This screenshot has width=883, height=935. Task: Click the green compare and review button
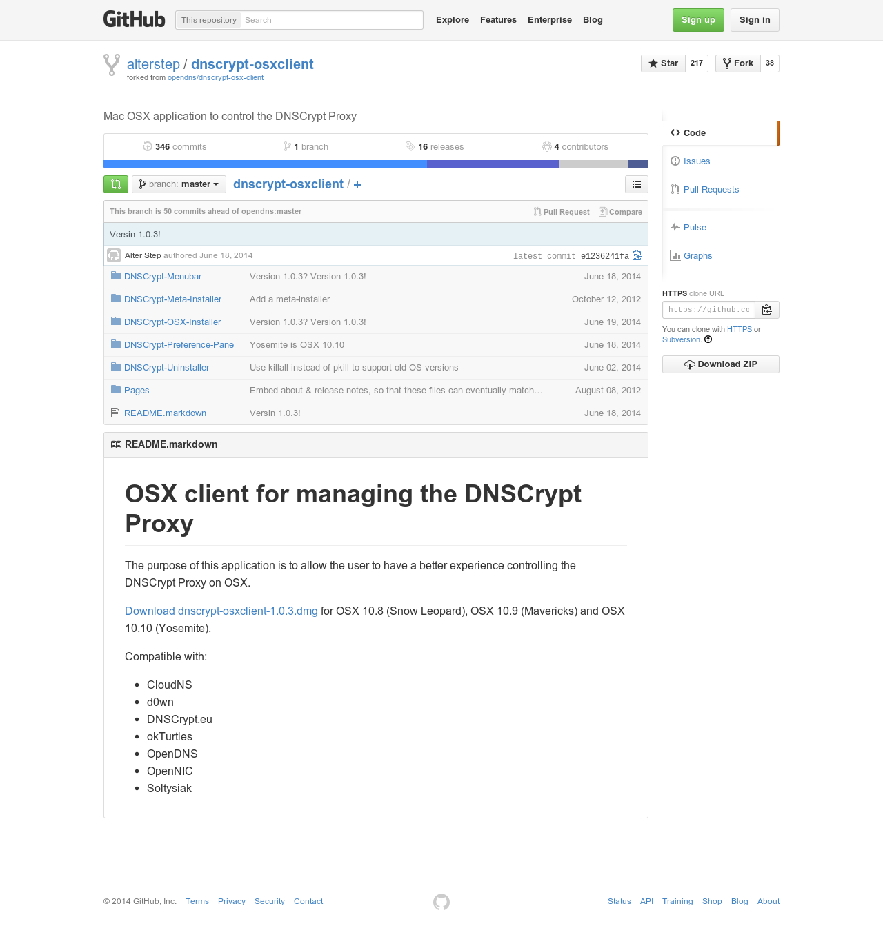coord(116,184)
